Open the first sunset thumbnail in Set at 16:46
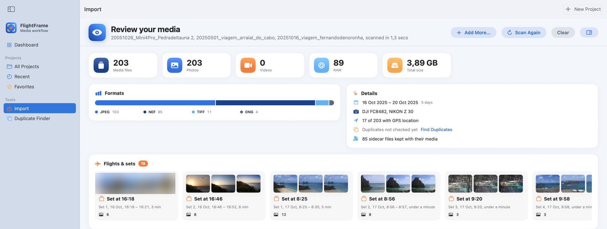Screen dimensions: 607x229 198,184
